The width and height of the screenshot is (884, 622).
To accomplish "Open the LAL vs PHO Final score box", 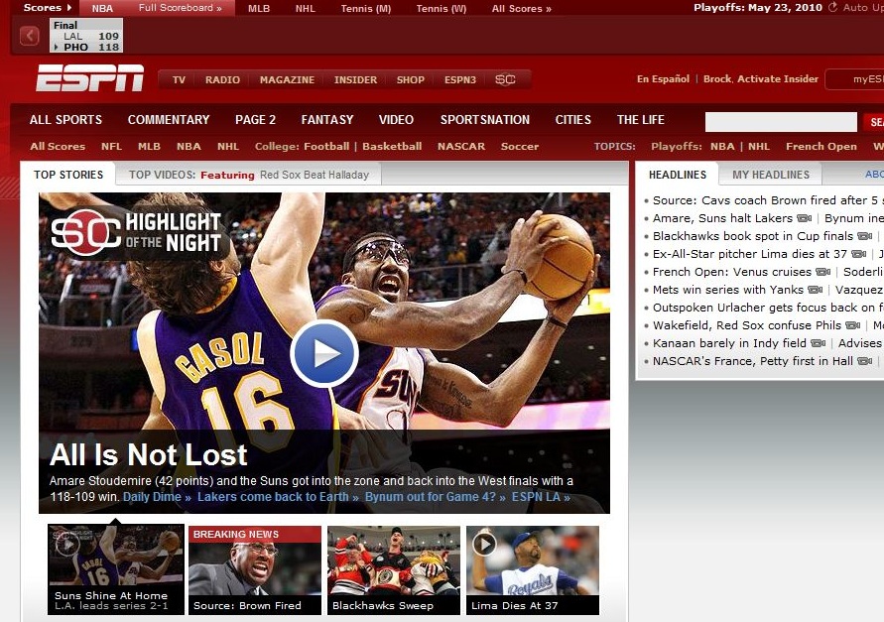I will tap(86, 36).
